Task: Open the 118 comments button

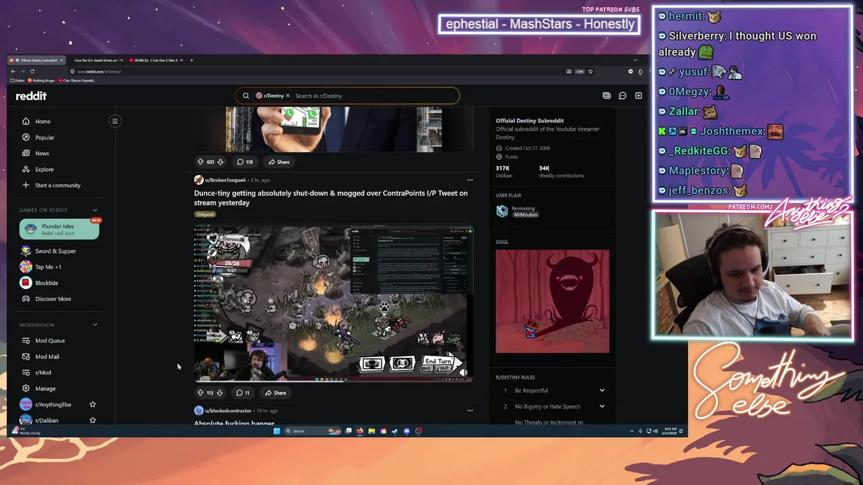Action: (245, 162)
